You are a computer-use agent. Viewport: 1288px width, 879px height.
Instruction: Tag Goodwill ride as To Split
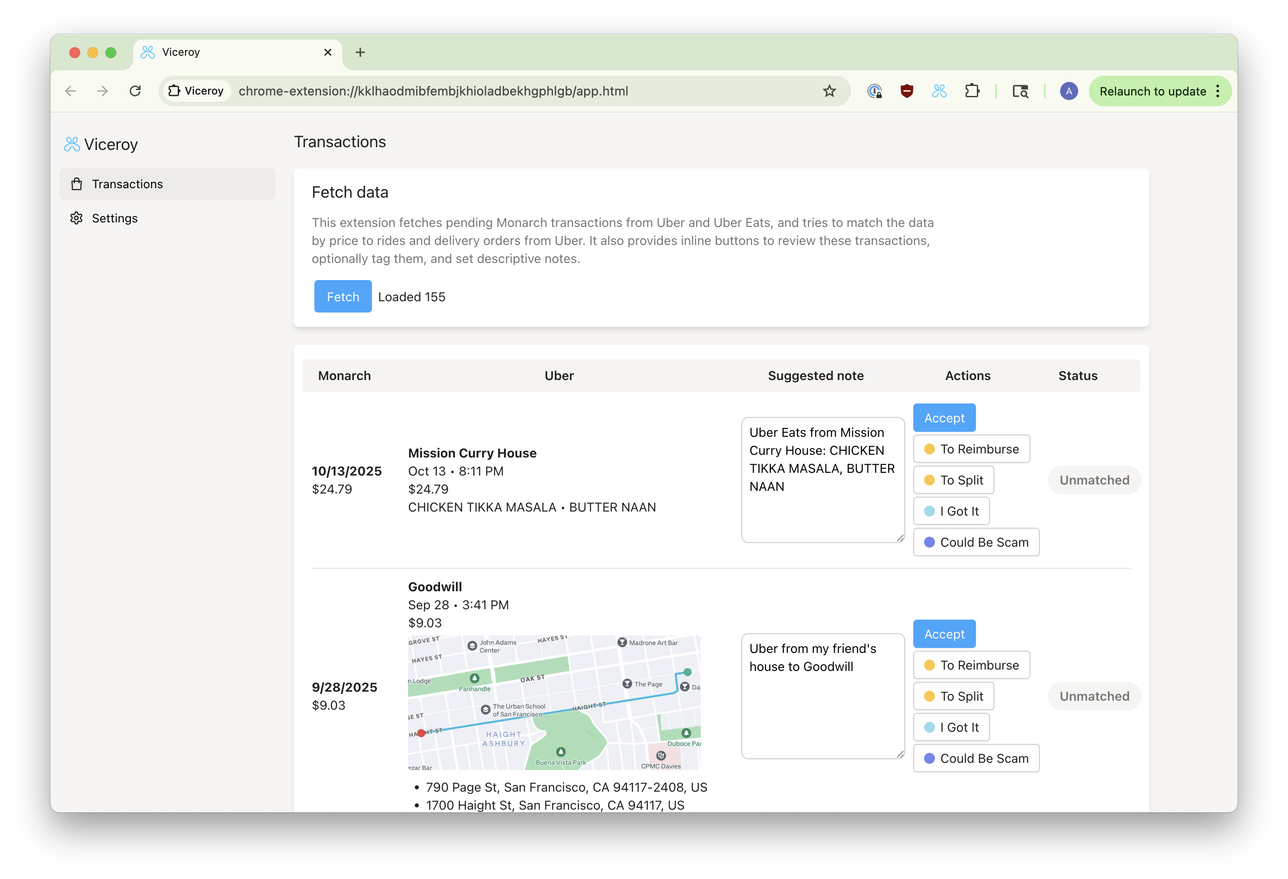click(x=953, y=696)
